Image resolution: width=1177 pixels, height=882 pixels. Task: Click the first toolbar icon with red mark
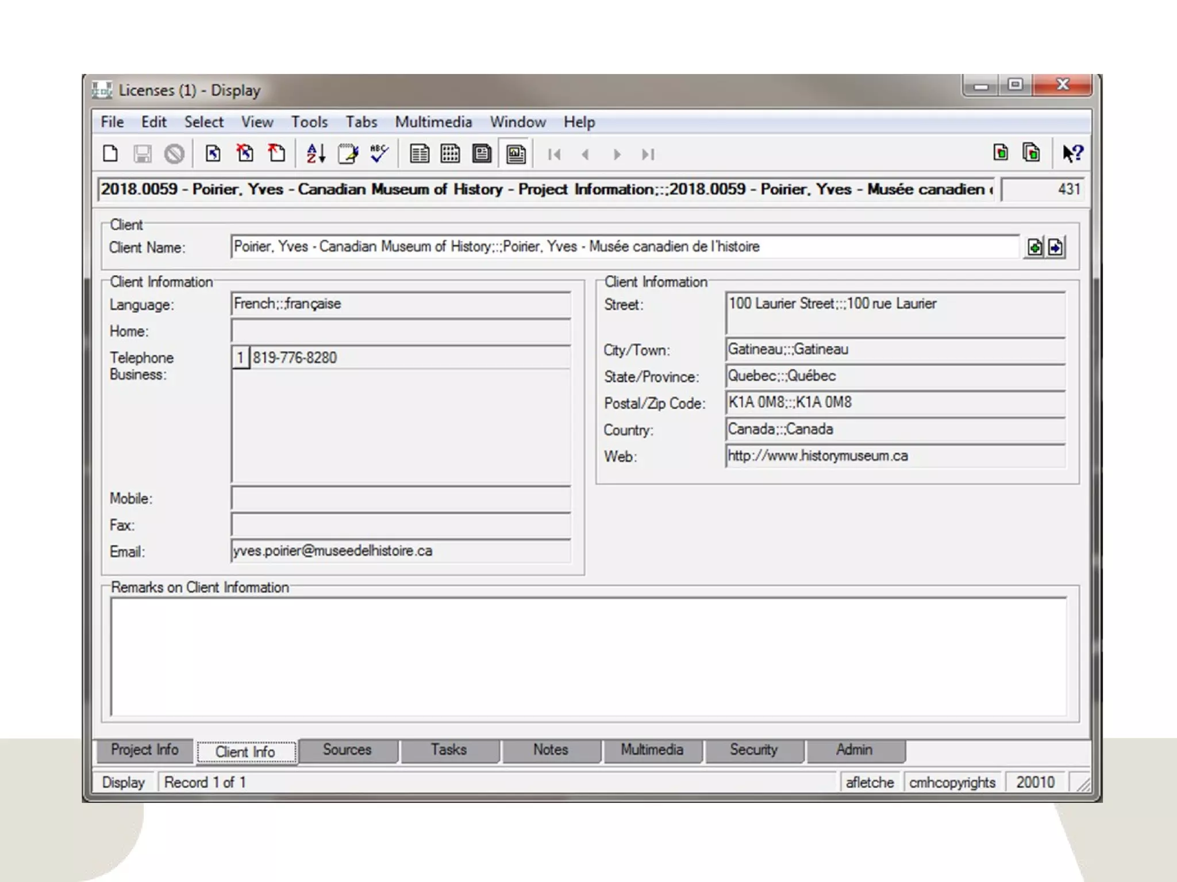click(x=245, y=154)
